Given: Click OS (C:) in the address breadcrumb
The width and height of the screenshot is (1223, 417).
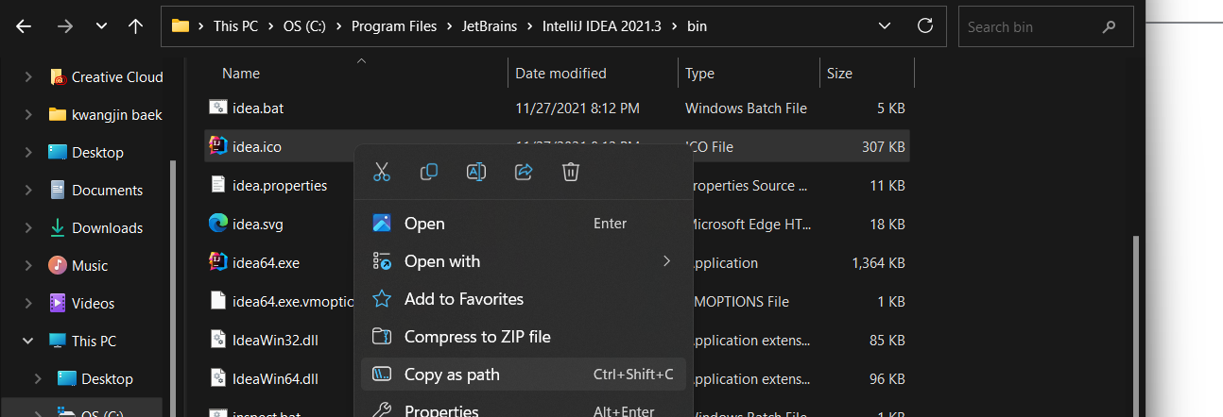Looking at the screenshot, I should pyautogui.click(x=306, y=26).
